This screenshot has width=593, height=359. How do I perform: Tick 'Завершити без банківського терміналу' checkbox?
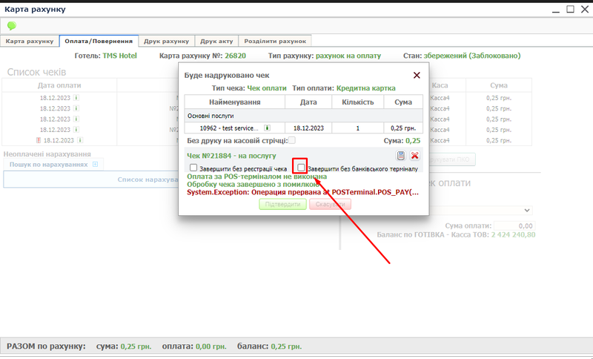(x=301, y=168)
